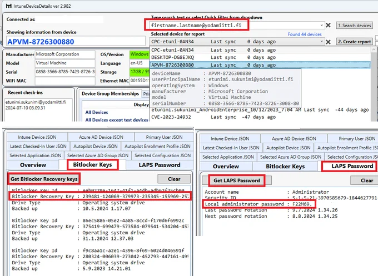The width and height of the screenshot is (378, 276).
Task: Open Selected Azure AD Group JSON tab, left panel
Action: [x=98, y=155]
